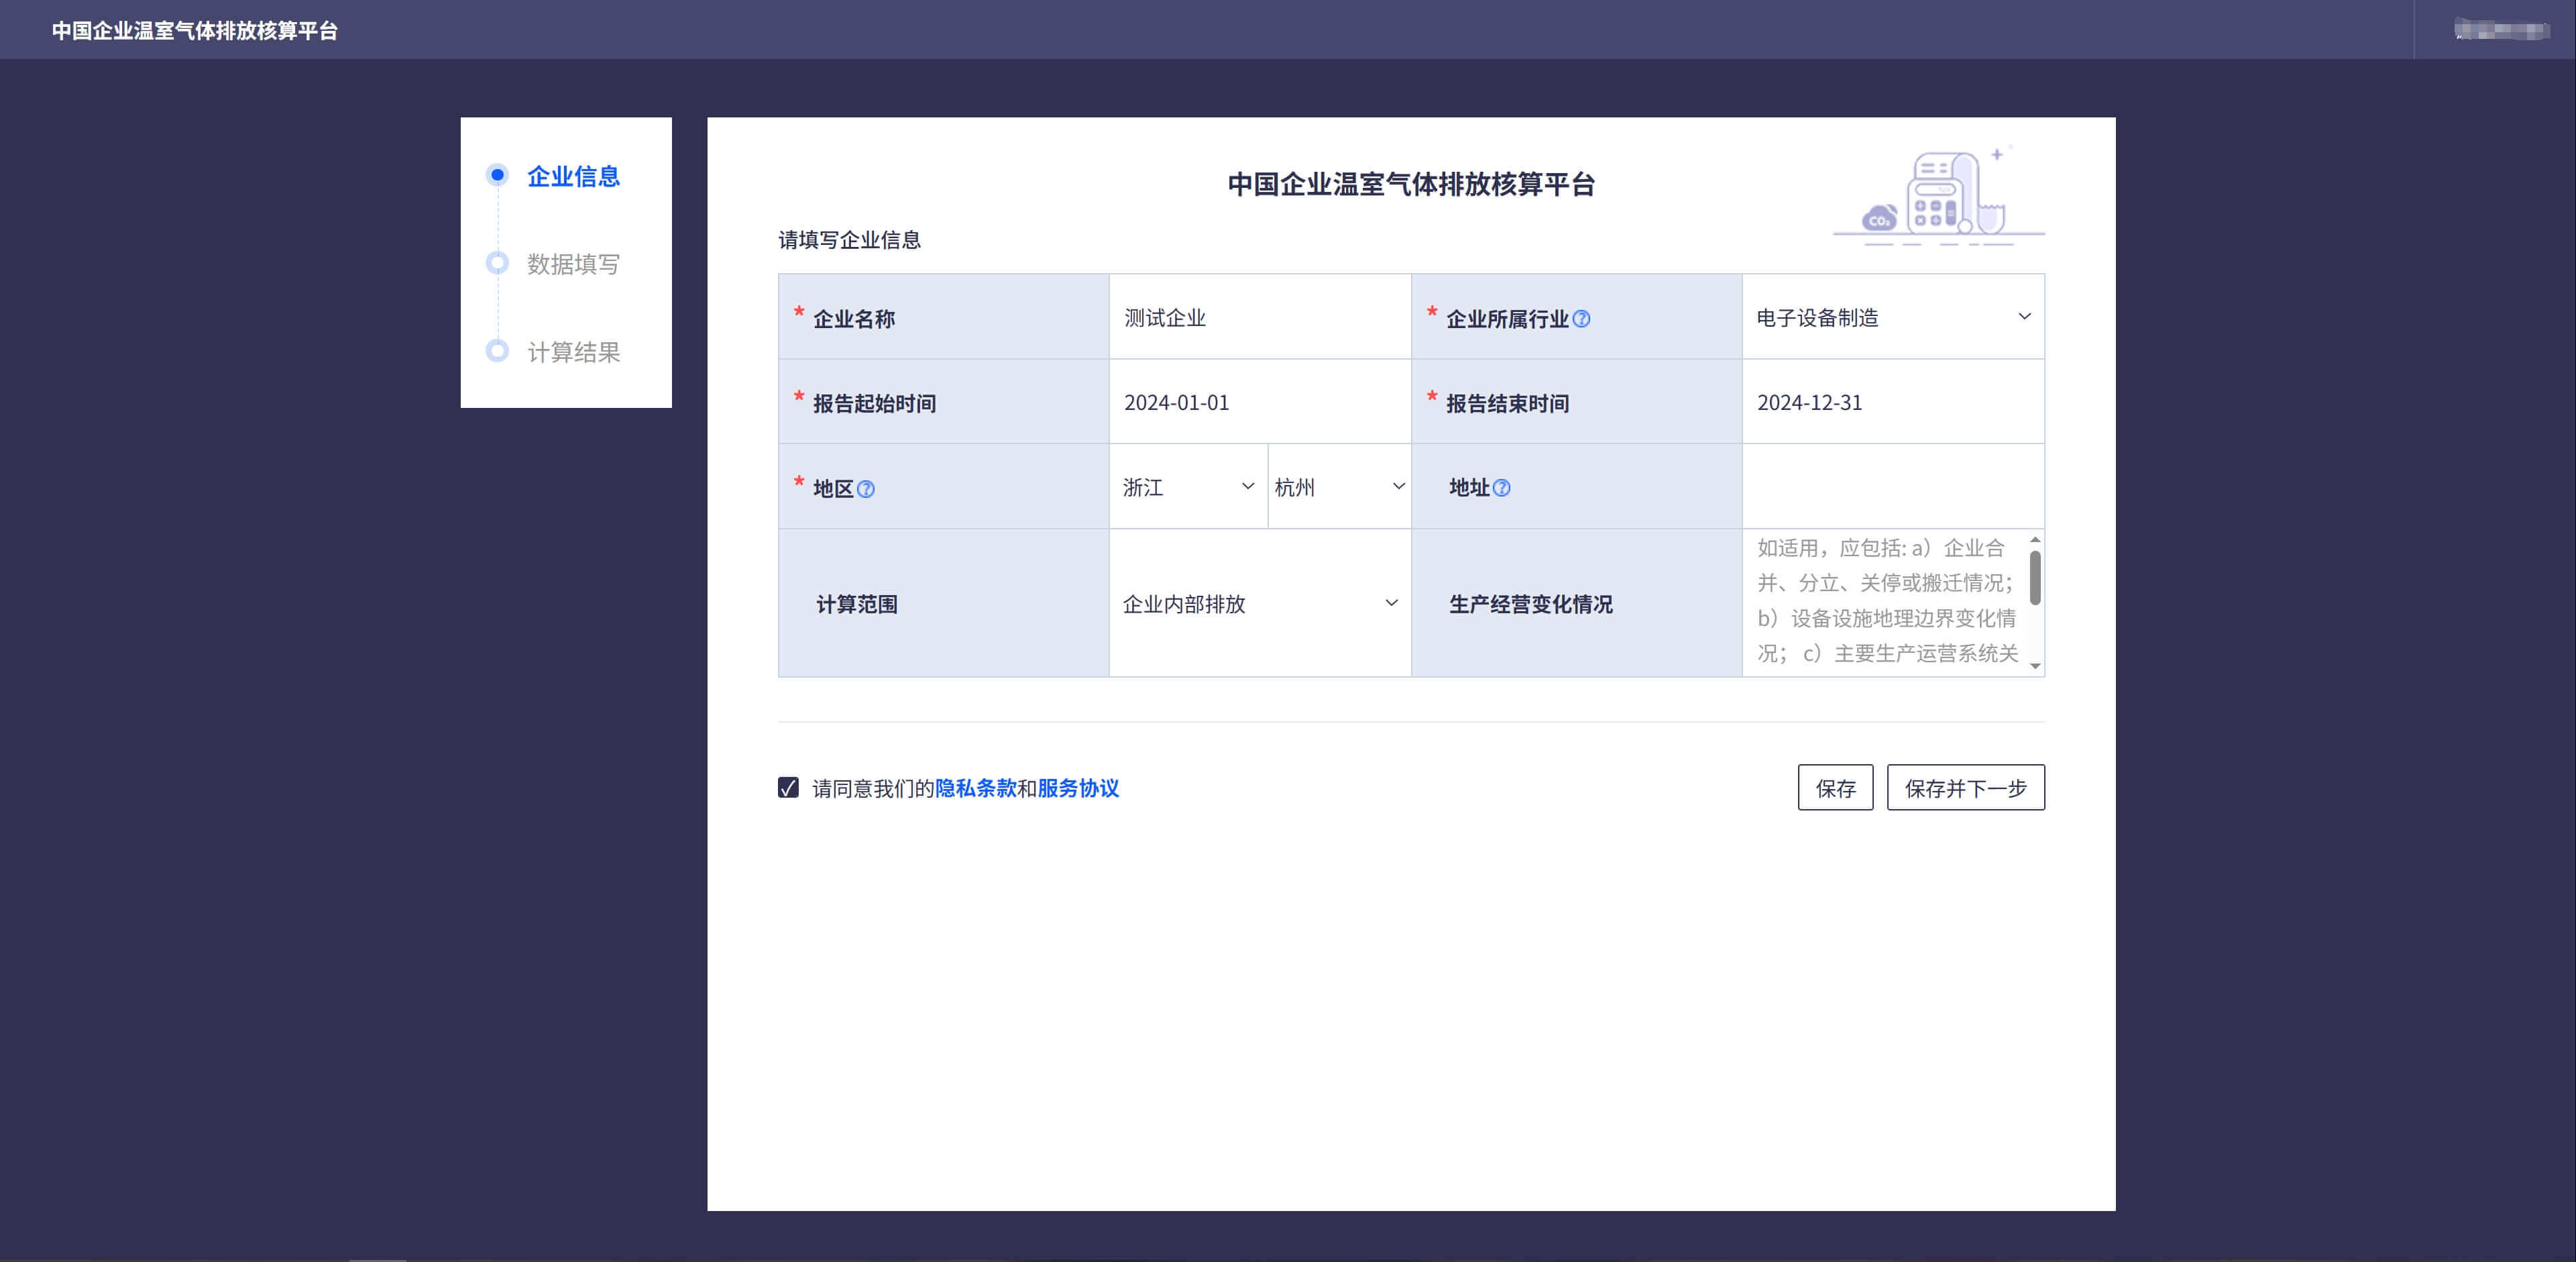Screen dimensions: 2576x1262
Task: Switch to 计算结果 step
Action: point(573,352)
